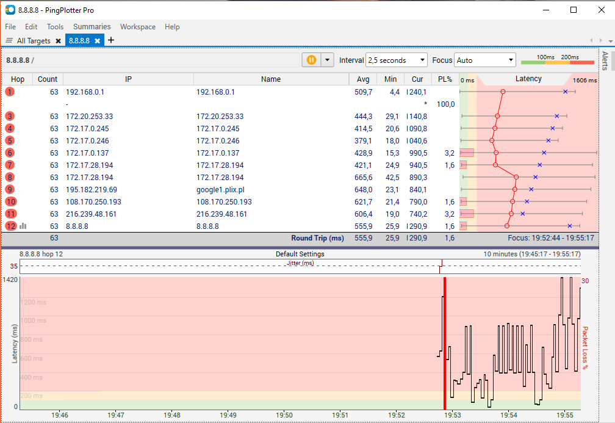Click the PingPlotter app icon in title bar
The height and width of the screenshot is (423, 615).
(x=10, y=10)
